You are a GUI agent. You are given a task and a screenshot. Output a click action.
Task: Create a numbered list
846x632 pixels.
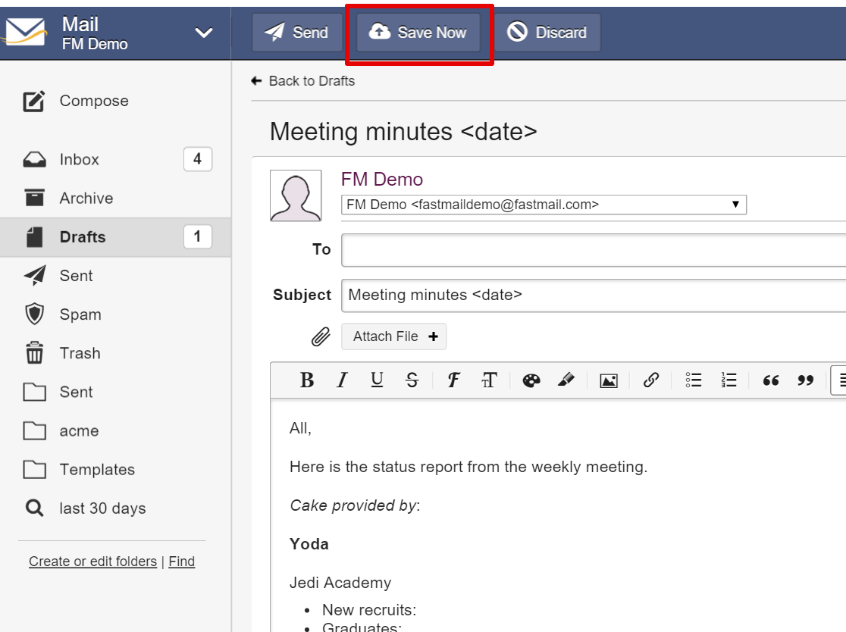[x=728, y=380]
